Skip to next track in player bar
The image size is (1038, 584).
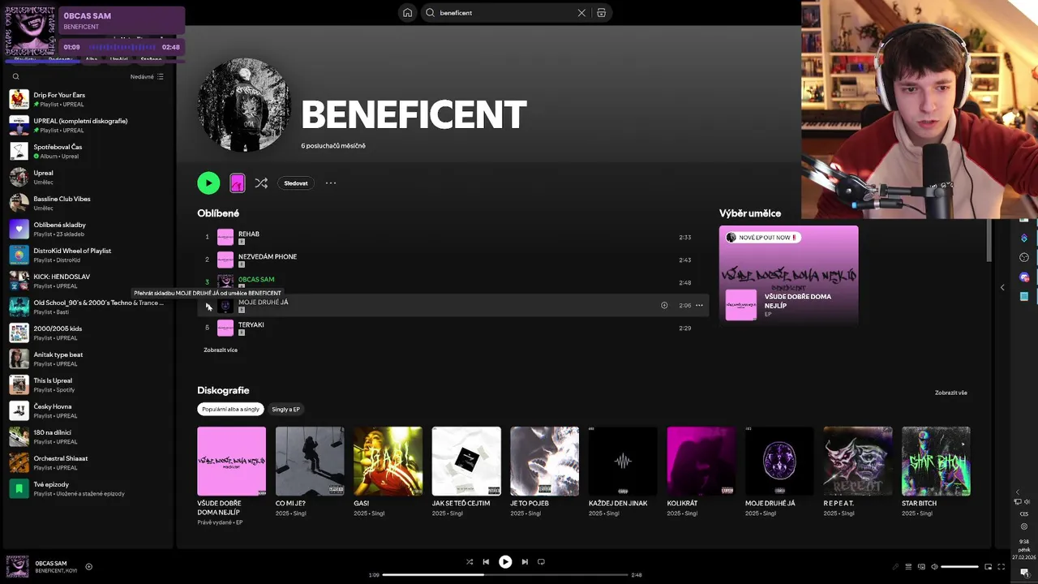click(x=525, y=562)
